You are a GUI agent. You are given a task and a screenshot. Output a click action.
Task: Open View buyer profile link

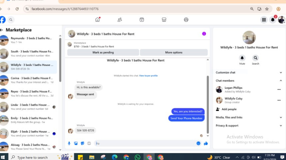(x=148, y=76)
